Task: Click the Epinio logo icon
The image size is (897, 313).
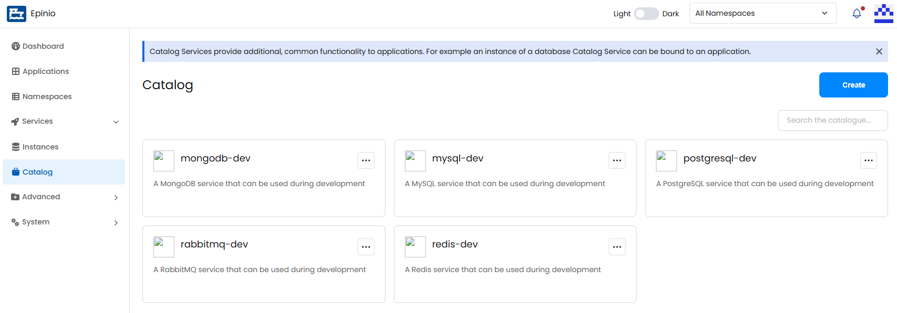Action: pos(16,14)
